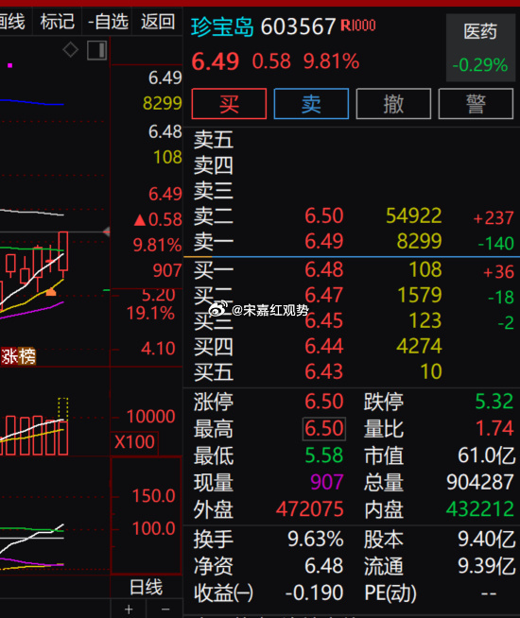Click the 内盘 value 432212
The image size is (520, 618).
[480, 508]
